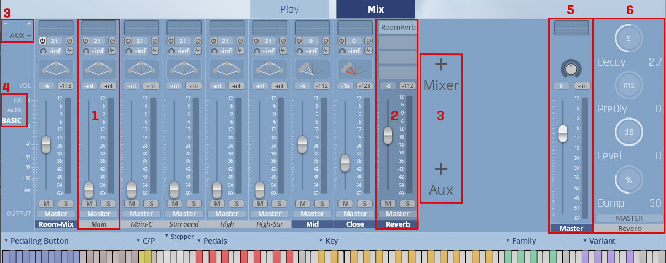Click the microphone panner on Close channel
Viewport: 666px width, 263px height.
coord(355,69)
